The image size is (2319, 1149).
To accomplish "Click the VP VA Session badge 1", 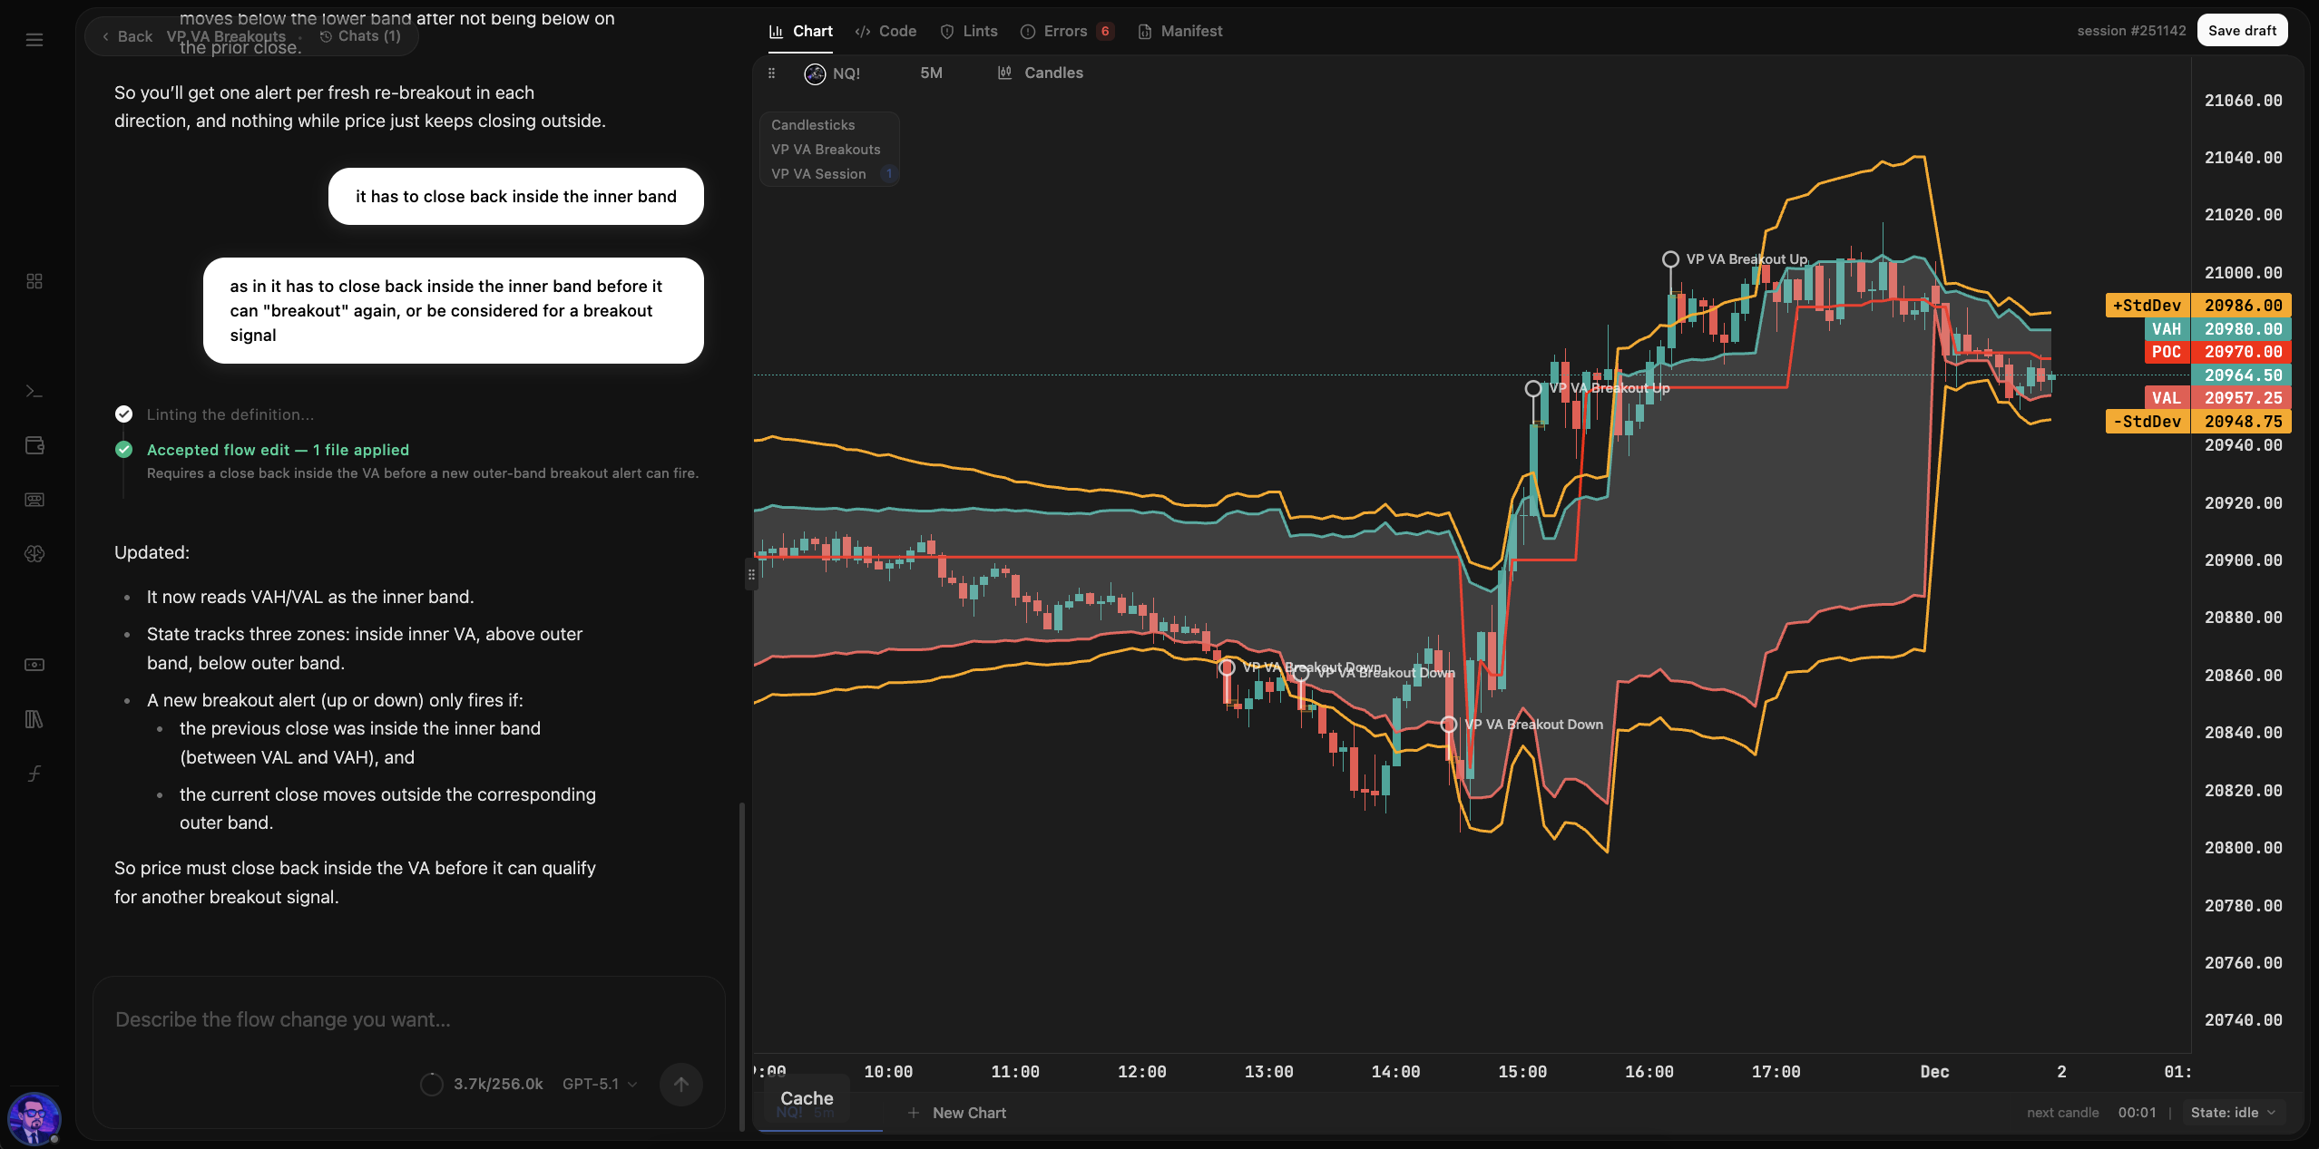I will click(889, 173).
